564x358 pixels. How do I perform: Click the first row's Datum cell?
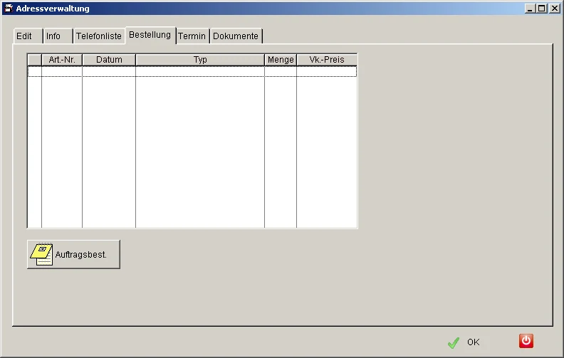click(109, 71)
